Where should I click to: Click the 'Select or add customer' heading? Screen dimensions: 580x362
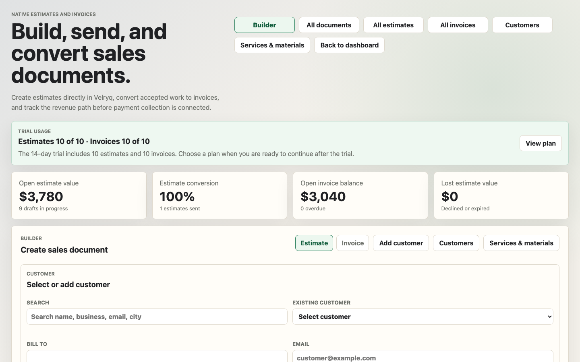(68, 284)
